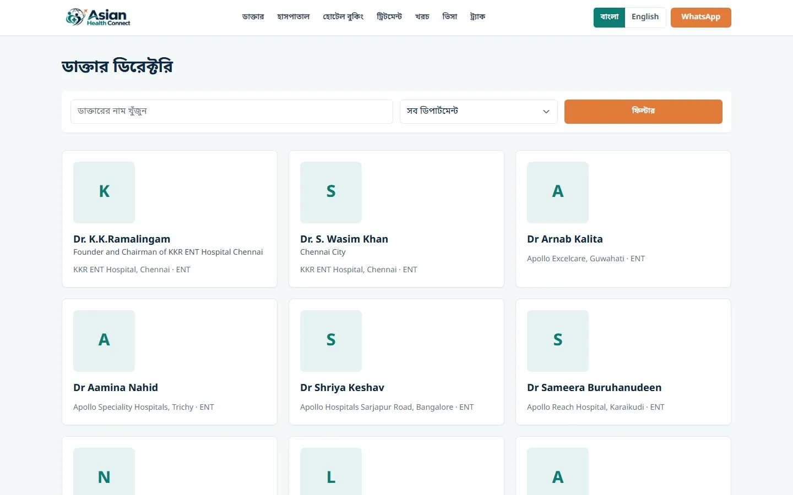Open the ডাক্তার menu item
The height and width of the screenshot is (495, 793).
click(x=253, y=17)
